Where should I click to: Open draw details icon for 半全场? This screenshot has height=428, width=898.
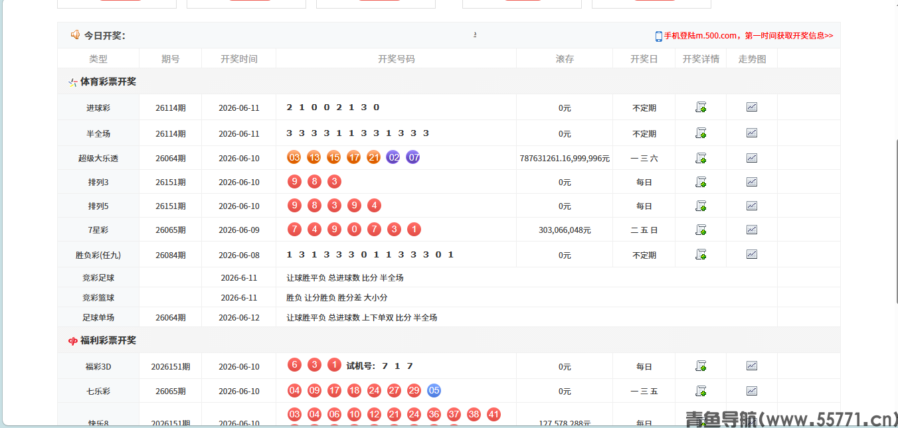[x=701, y=133]
